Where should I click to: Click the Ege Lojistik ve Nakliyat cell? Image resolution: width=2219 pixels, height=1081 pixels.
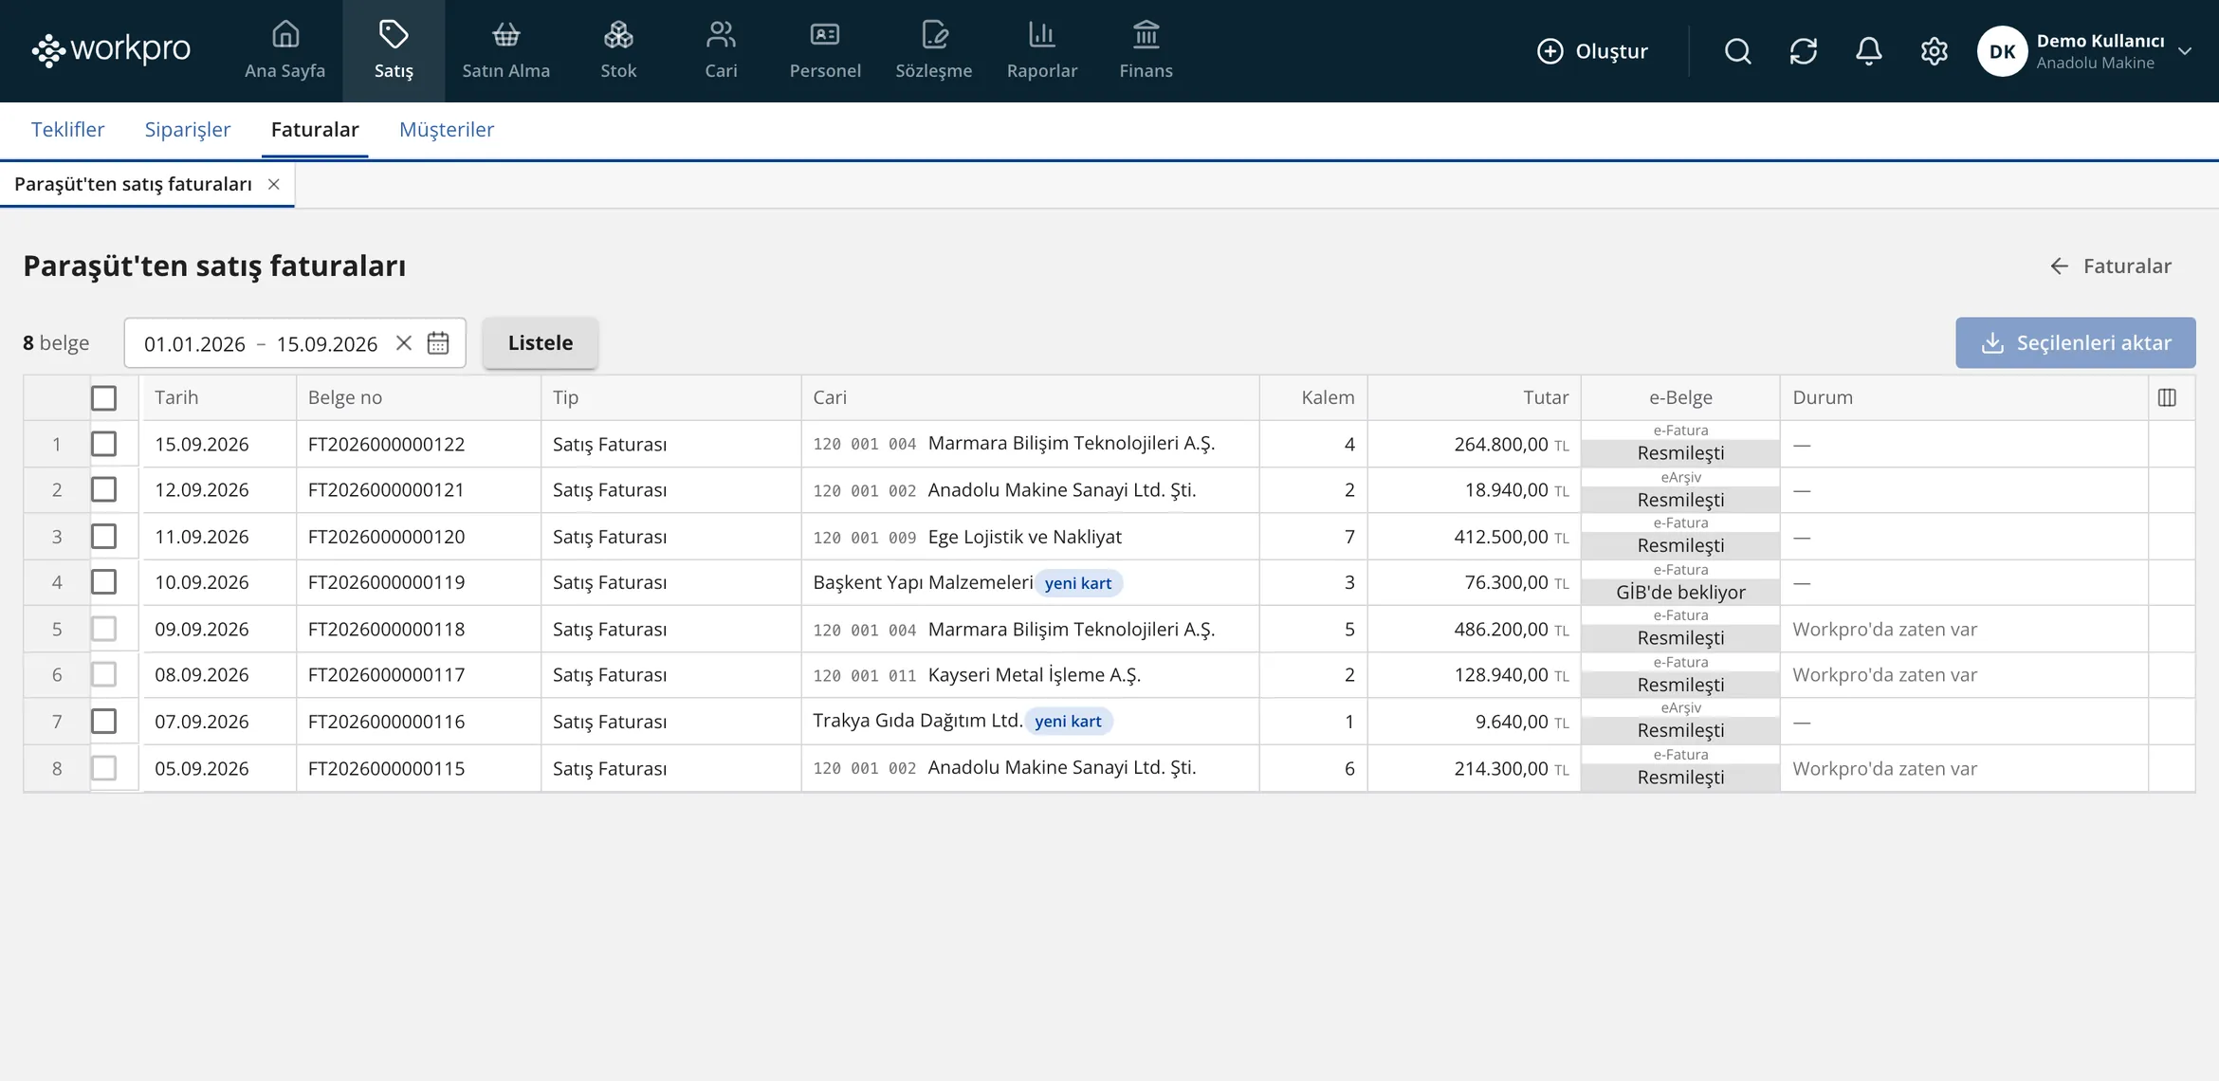(1031, 537)
